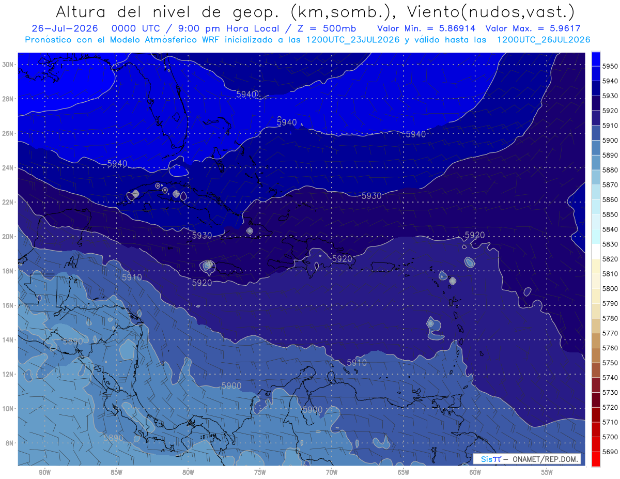Click the bottom bright red color bar segment
The height and width of the screenshot is (479, 620).
(596, 459)
